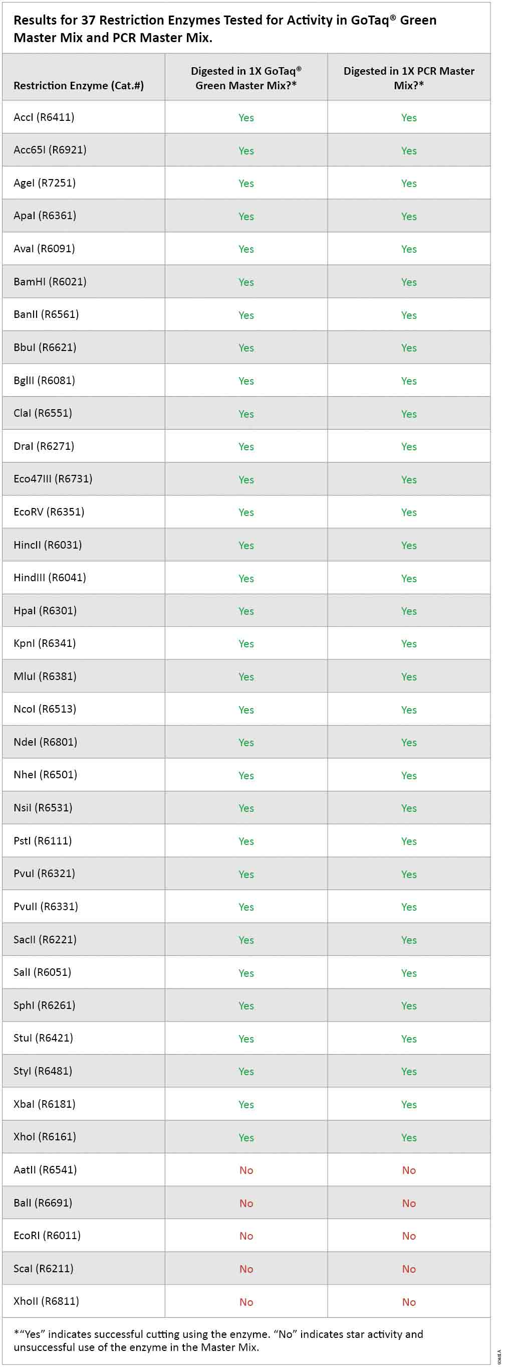The height and width of the screenshot is (1367, 505).
Task: Select the NcoI (R6513) enzyme name
Action: [45, 710]
